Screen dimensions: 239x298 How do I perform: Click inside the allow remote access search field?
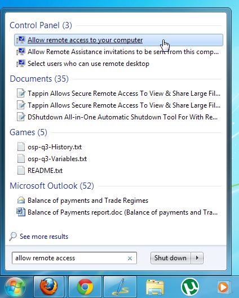[x=74, y=258]
